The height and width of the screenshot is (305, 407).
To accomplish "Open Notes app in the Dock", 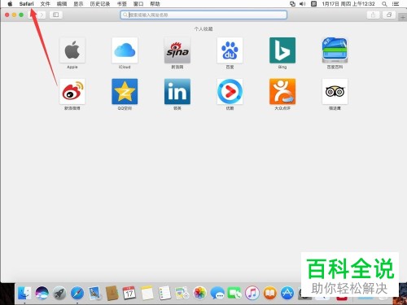I will 147,293.
